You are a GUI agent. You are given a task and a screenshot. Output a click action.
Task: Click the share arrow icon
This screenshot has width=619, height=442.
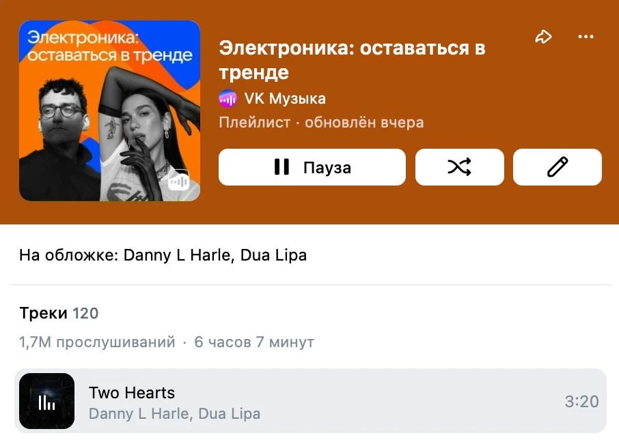[x=543, y=37]
